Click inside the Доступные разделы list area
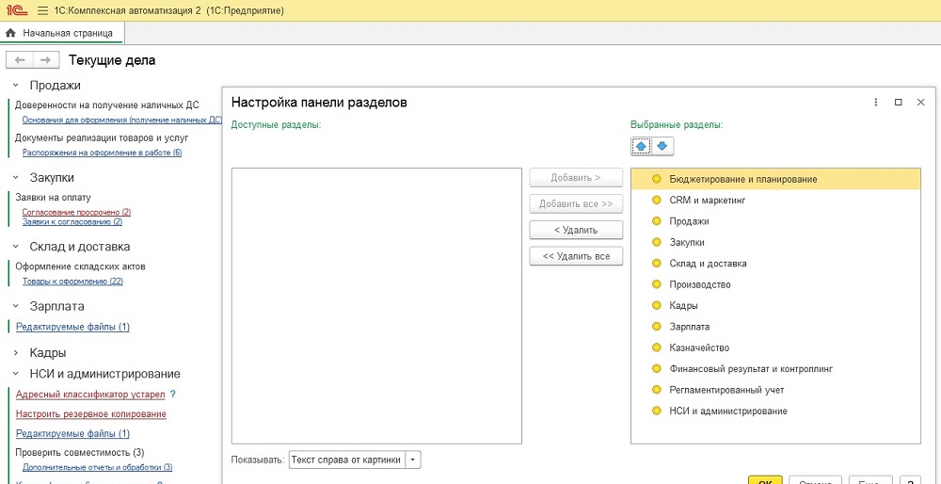 click(377, 306)
